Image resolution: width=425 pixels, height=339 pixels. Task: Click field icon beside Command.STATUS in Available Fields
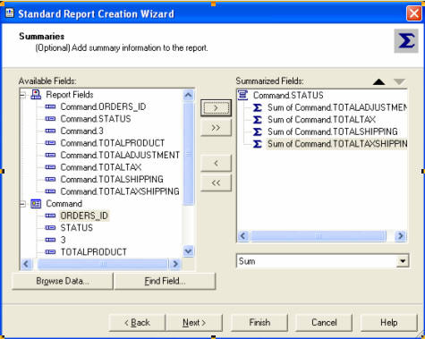(50, 119)
